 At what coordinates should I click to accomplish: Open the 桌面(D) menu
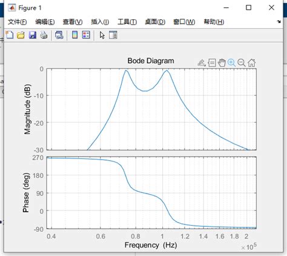click(x=155, y=22)
